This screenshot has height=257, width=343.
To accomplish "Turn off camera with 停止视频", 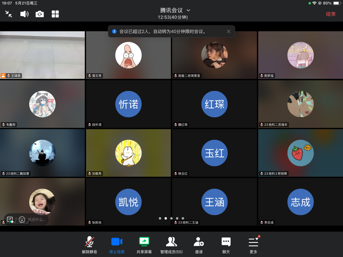I will 117,245.
